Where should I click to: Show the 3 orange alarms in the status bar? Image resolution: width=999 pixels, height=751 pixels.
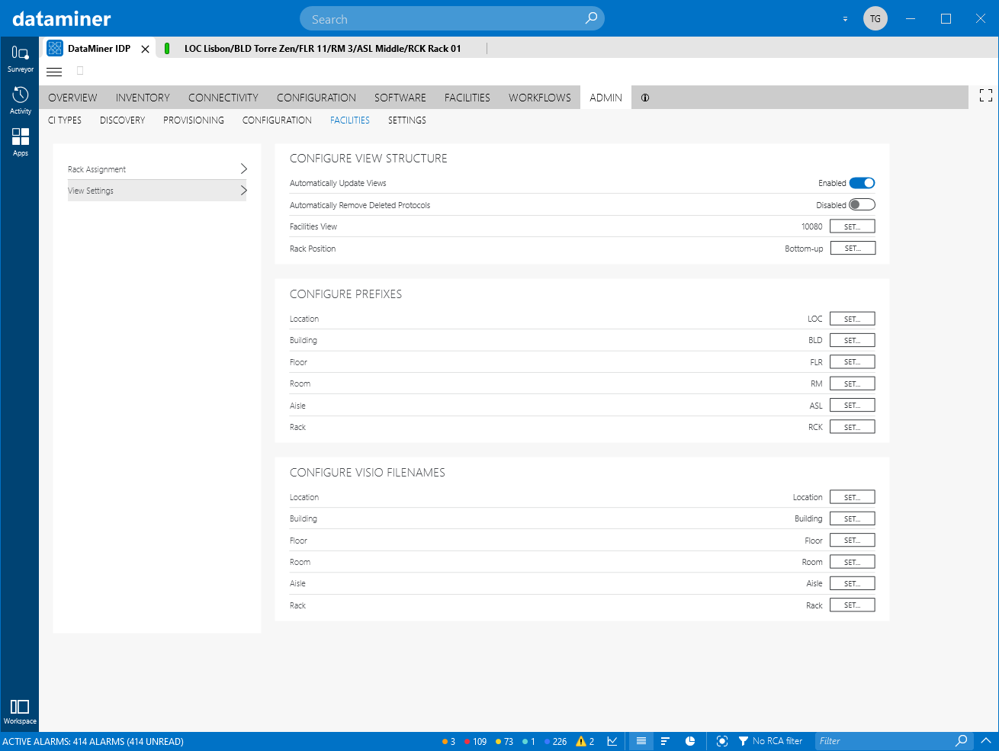tap(448, 741)
